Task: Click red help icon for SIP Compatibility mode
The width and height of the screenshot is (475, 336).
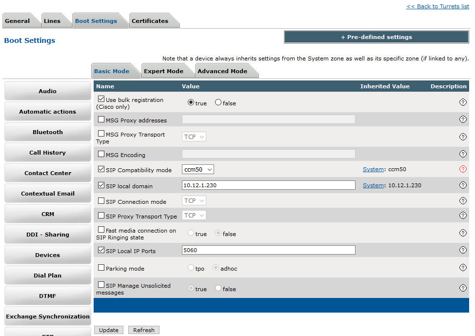Action: [463, 169]
